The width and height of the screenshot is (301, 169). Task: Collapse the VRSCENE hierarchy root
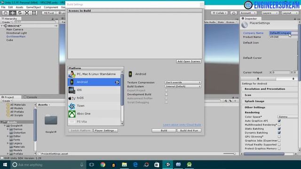point(2,26)
